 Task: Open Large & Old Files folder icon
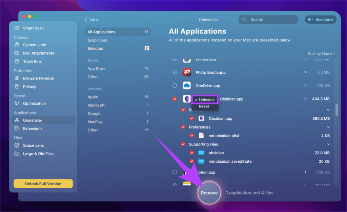pos(17,154)
